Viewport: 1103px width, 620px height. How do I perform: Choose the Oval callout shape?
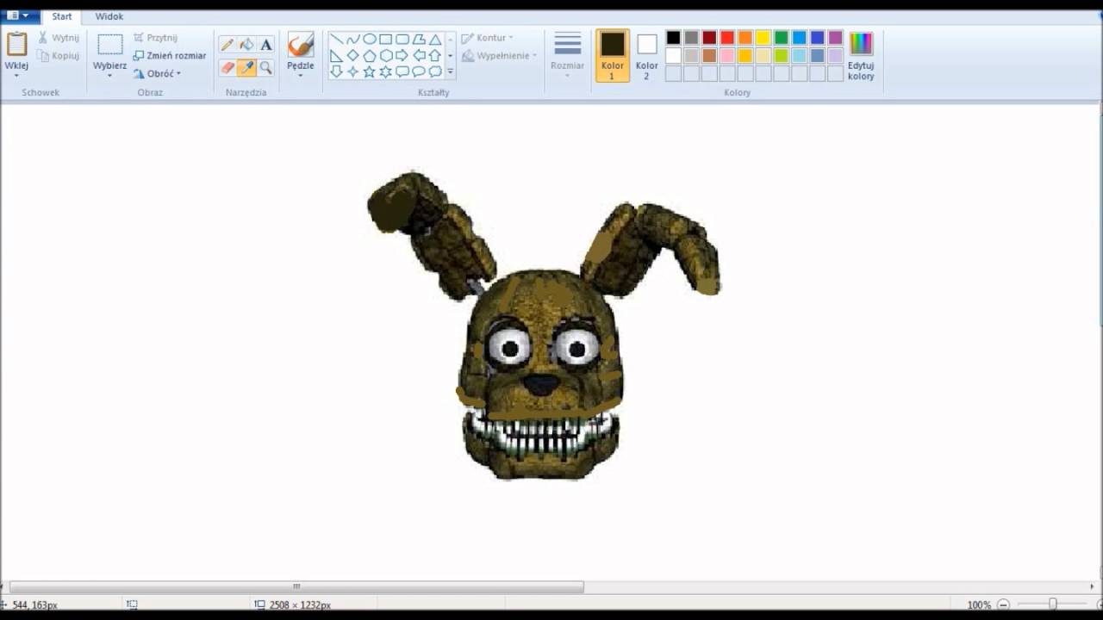pos(418,72)
